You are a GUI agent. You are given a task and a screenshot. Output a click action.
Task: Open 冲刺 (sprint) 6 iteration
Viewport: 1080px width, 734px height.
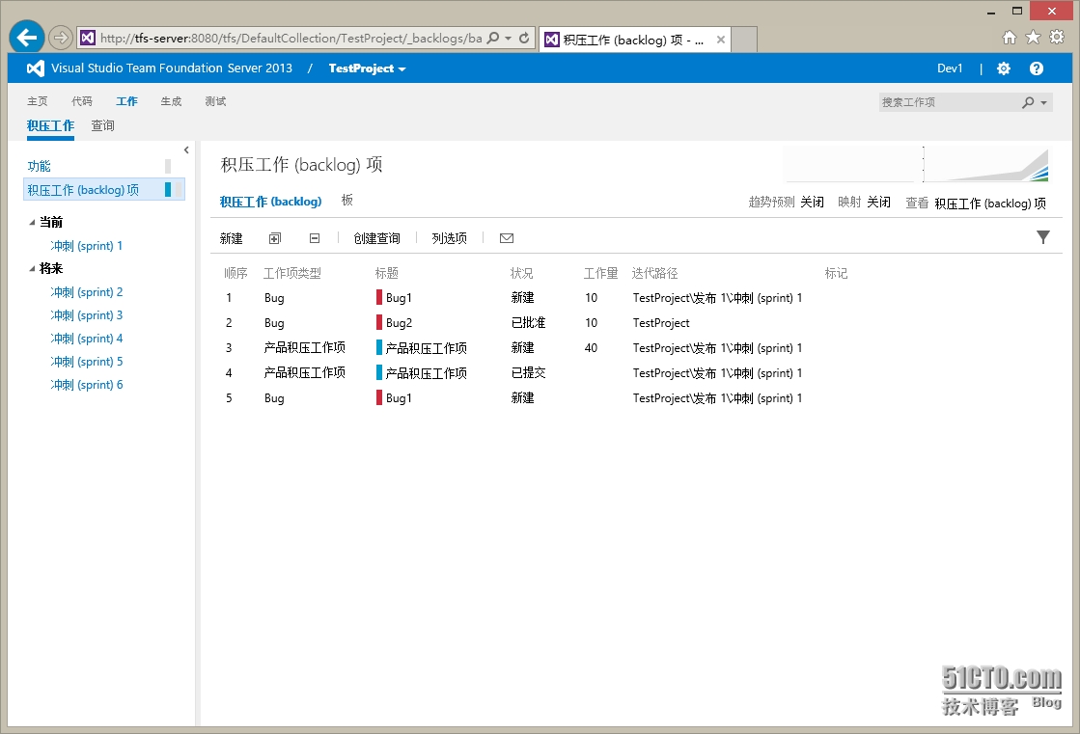[86, 385]
